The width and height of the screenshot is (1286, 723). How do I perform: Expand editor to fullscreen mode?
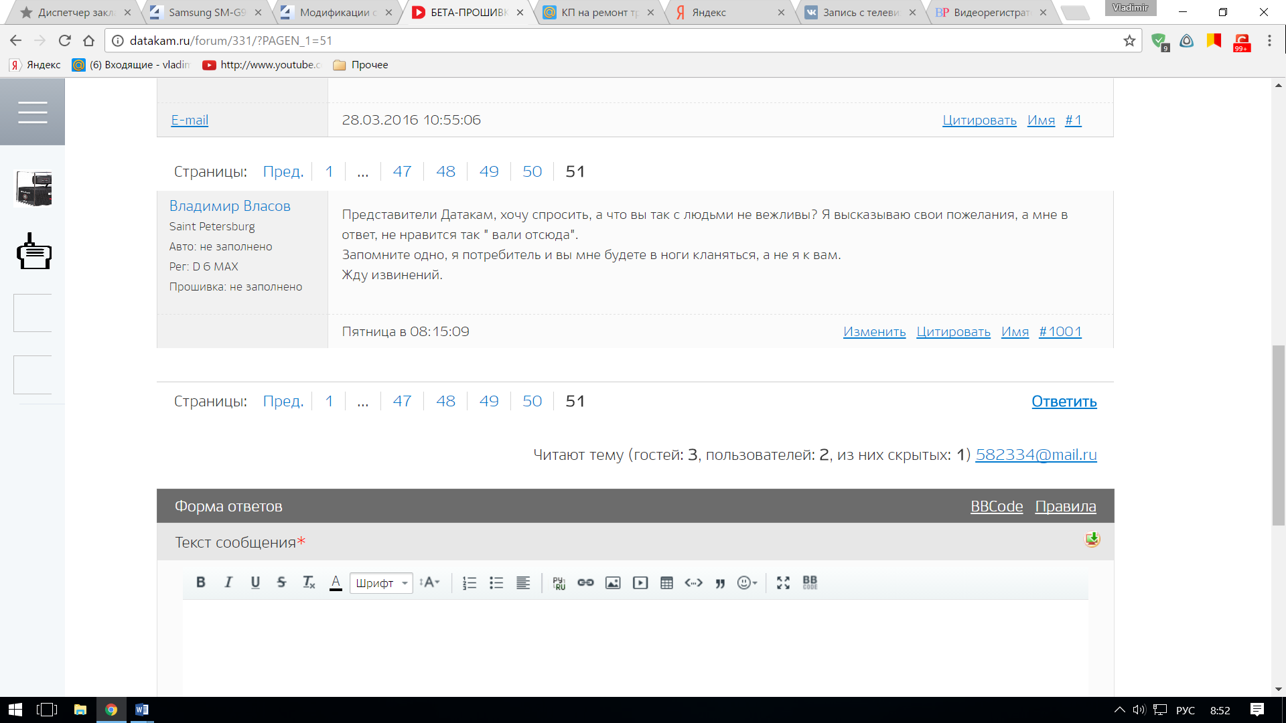click(x=783, y=582)
